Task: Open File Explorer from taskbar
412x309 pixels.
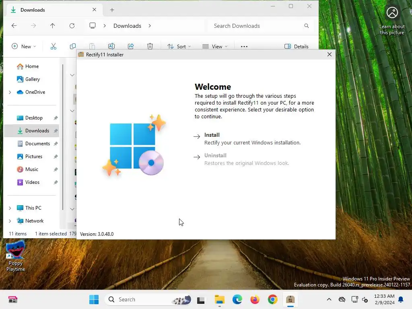Action: [219, 299]
